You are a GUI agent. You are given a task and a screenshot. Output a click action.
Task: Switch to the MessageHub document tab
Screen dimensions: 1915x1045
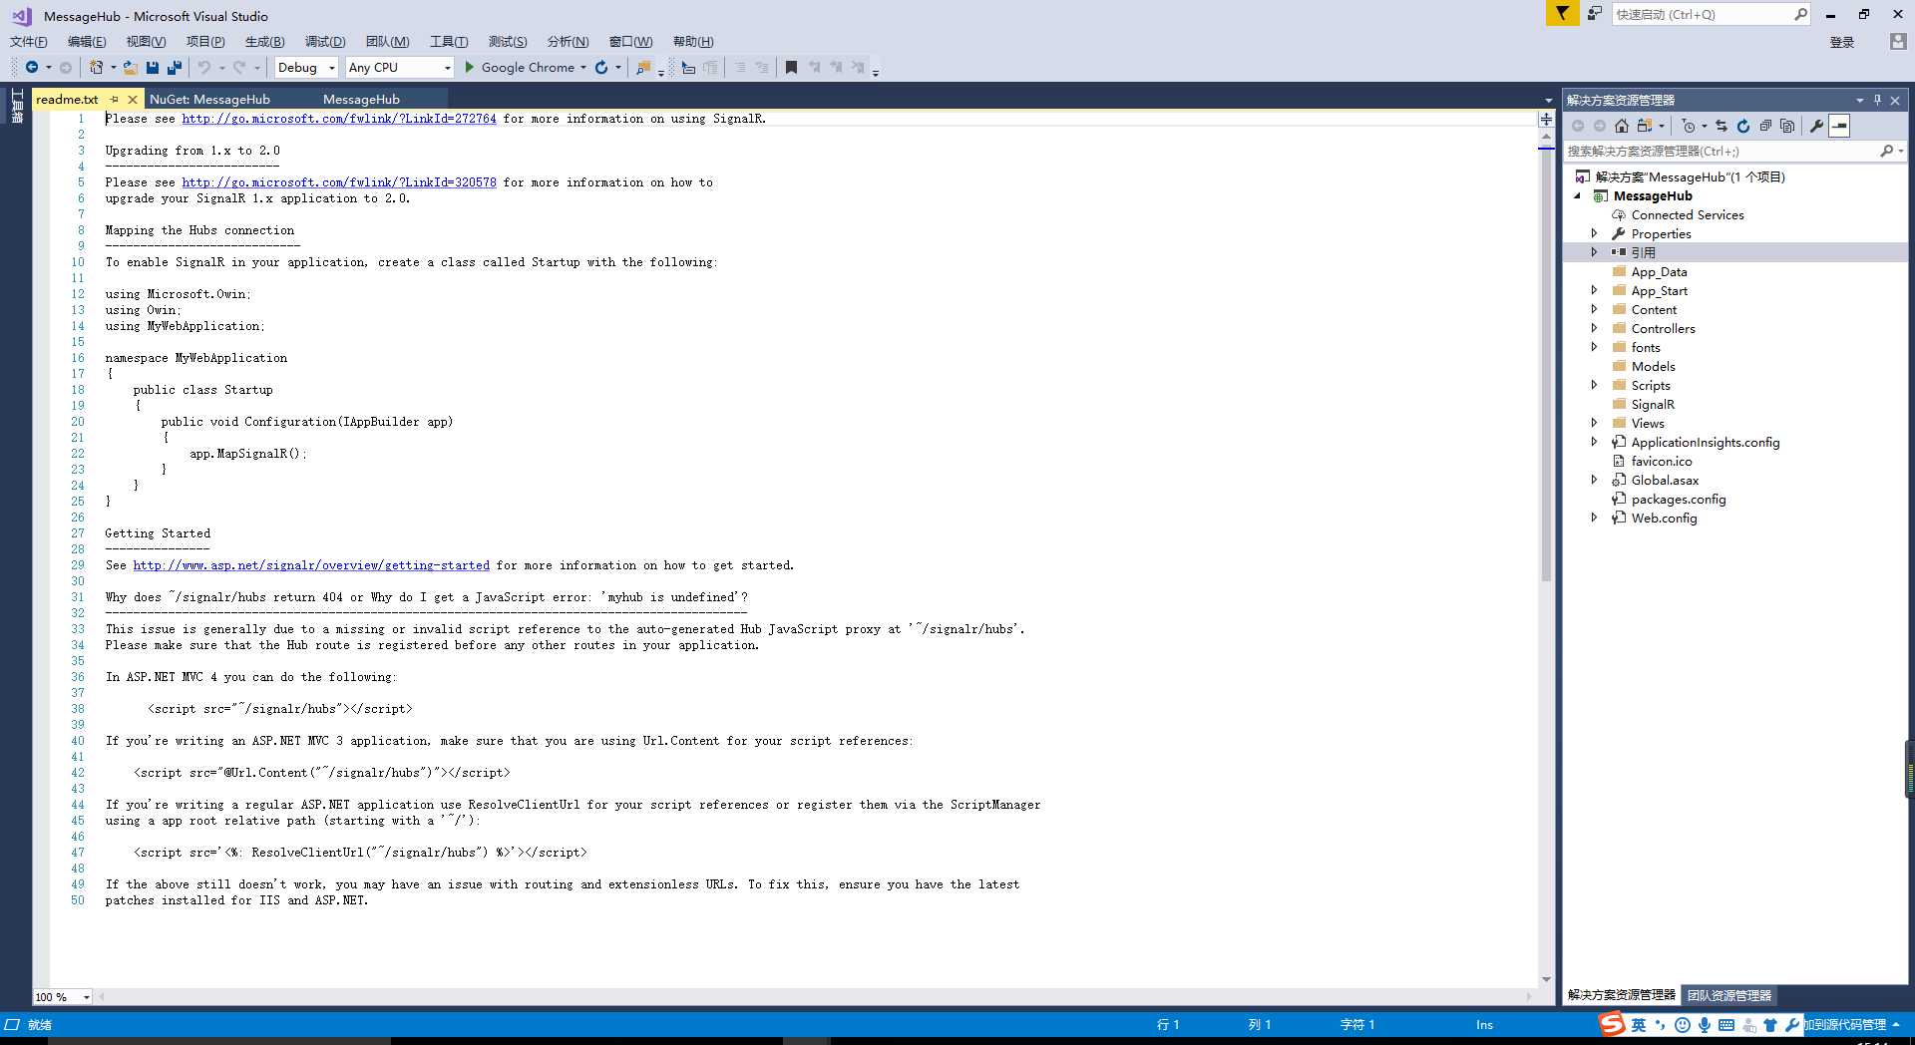361,99
